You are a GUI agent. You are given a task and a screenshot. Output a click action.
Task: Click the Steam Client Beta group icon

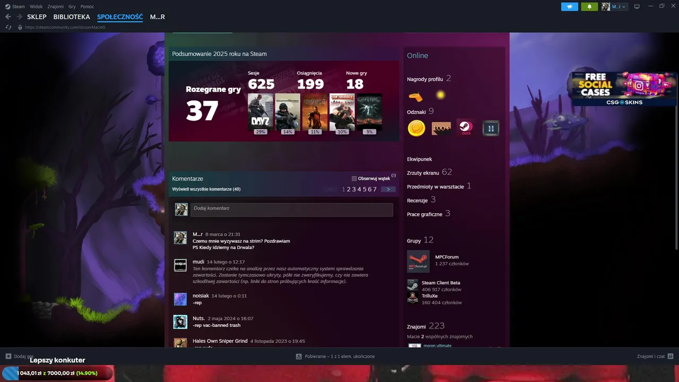point(413,284)
